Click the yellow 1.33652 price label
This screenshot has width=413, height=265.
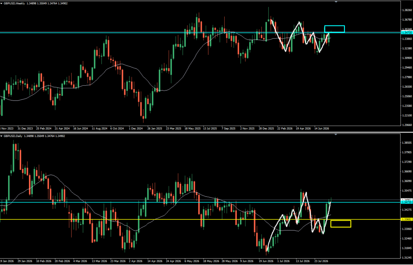(x=407, y=219)
